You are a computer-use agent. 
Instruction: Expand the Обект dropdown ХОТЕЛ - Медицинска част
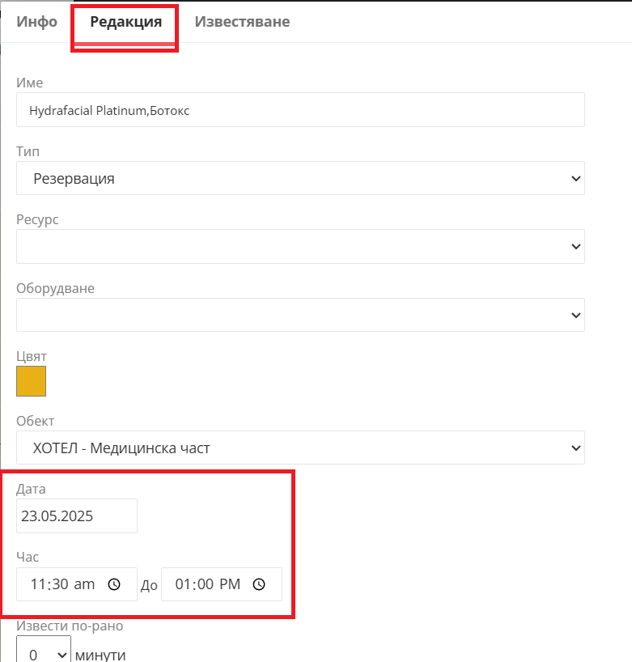tap(300, 448)
